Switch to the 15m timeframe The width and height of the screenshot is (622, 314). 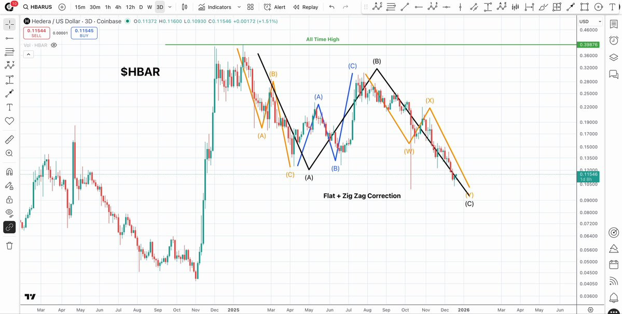pos(80,7)
